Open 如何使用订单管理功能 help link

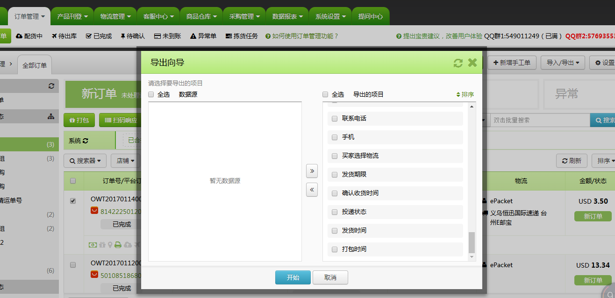(301, 36)
